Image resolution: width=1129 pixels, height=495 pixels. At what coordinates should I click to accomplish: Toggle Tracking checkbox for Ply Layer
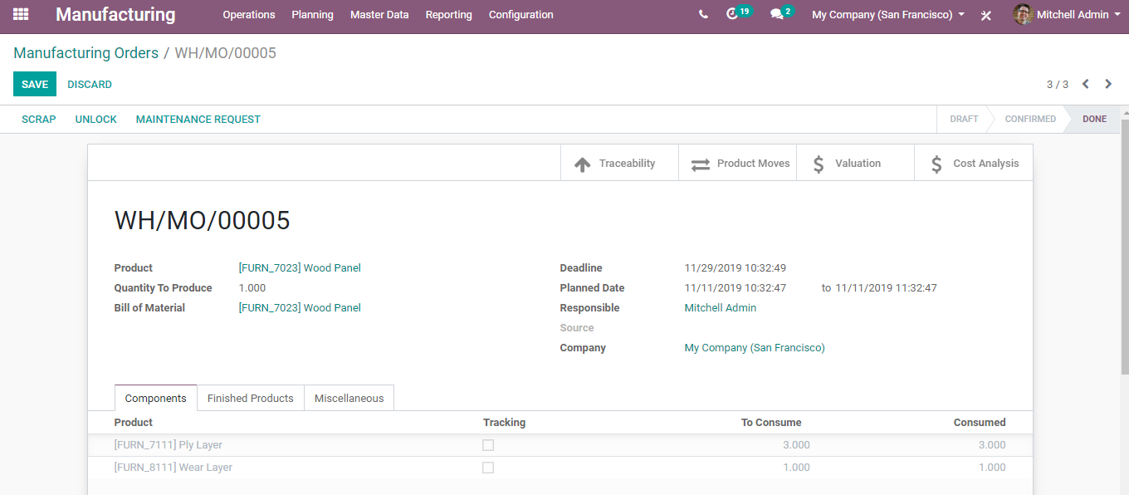tap(488, 445)
